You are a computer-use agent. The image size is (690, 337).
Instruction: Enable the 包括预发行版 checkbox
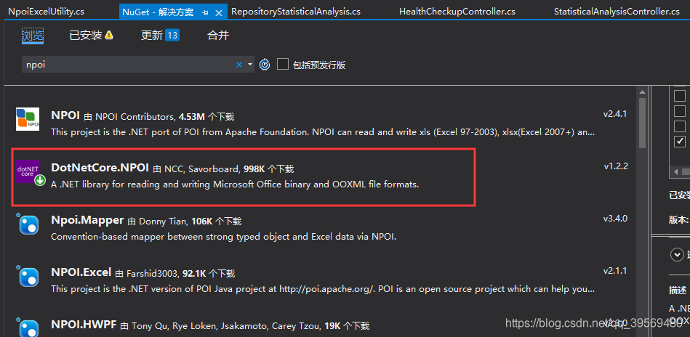[x=283, y=65]
